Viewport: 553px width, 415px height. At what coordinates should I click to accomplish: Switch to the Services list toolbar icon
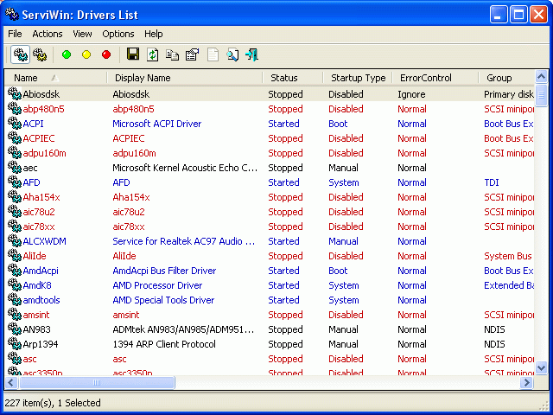[x=40, y=54]
